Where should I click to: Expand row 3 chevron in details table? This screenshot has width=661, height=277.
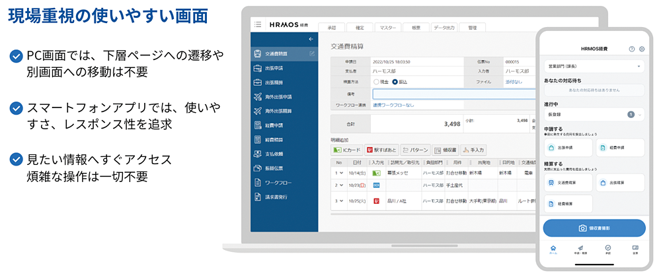click(x=342, y=201)
